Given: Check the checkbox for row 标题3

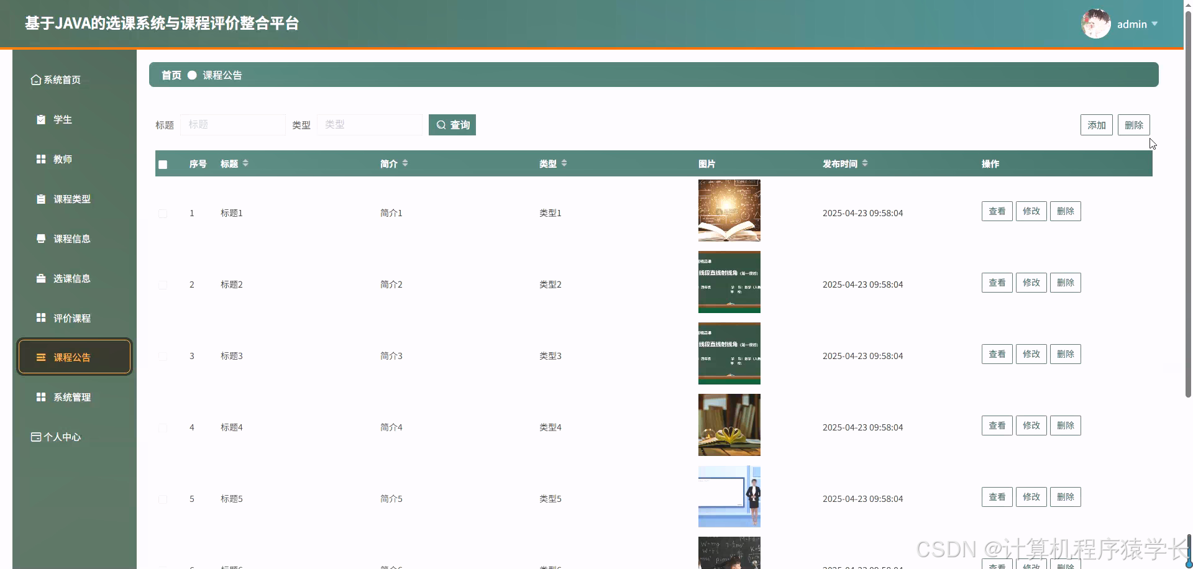Looking at the screenshot, I should [x=163, y=357].
